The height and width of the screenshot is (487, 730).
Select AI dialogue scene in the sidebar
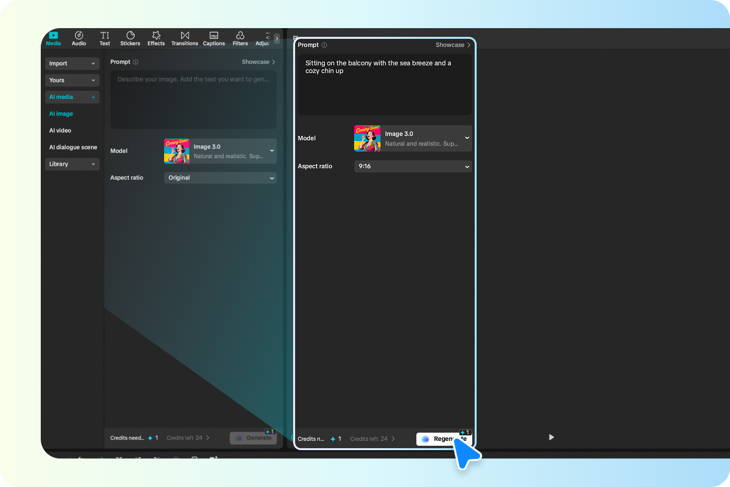coord(73,147)
